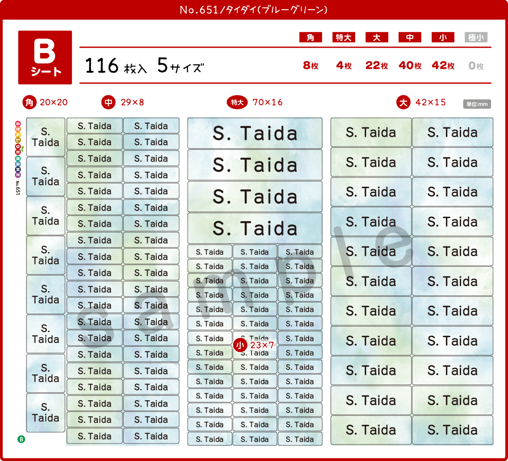508x461 pixels.
Task: Click the round 大 badge beside 42×15
Action: click(403, 103)
